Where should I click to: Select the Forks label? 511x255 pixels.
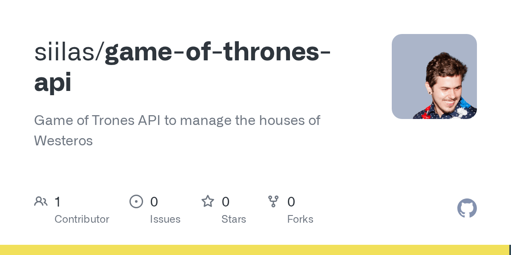300,219
